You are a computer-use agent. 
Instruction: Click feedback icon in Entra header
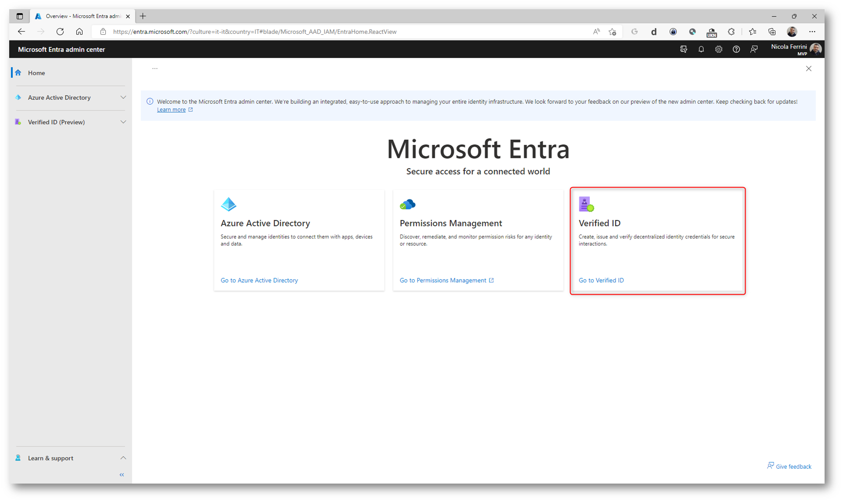click(x=754, y=50)
